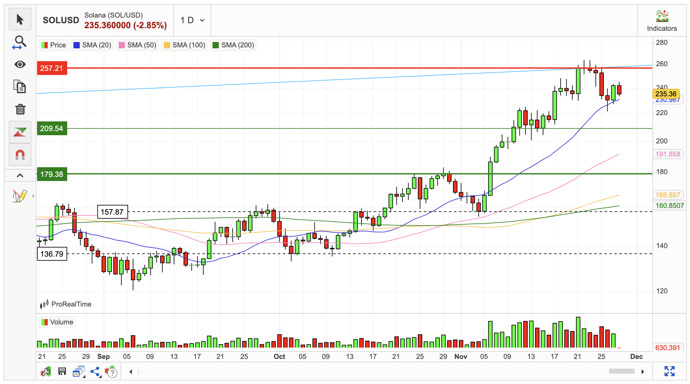Screen dimensions: 690x384
Task: Toggle the Volume legend item
Action: [x=57, y=322]
